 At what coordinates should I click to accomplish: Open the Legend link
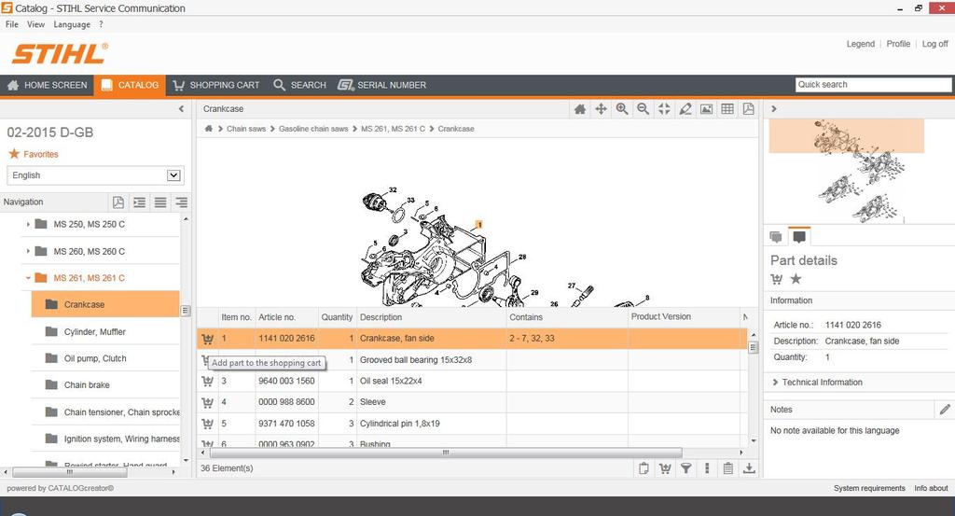[860, 44]
